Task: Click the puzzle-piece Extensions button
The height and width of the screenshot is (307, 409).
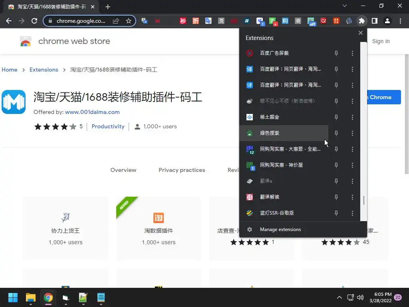Action: click(362, 21)
